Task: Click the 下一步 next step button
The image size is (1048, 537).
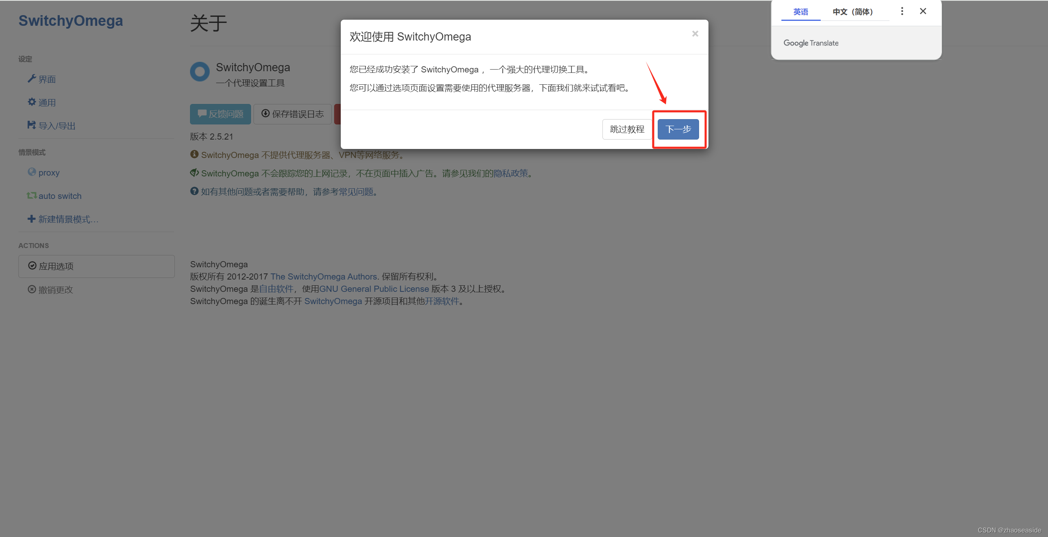Action: click(x=678, y=129)
